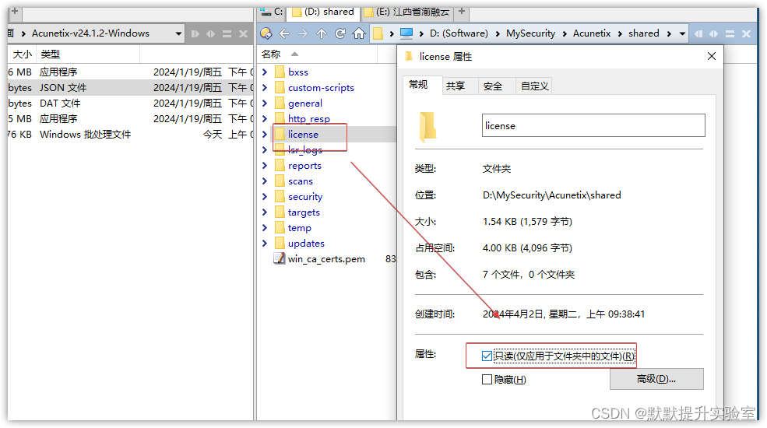
Task: Click the license folder icon in properties dialog
Action: coord(427,127)
